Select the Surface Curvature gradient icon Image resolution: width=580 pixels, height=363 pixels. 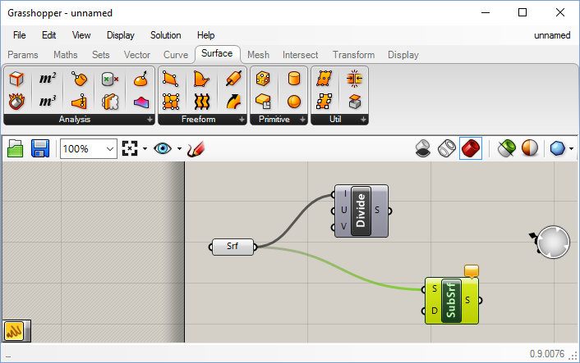pos(141,102)
